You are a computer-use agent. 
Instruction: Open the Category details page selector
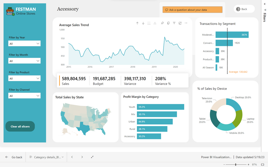point(47,157)
